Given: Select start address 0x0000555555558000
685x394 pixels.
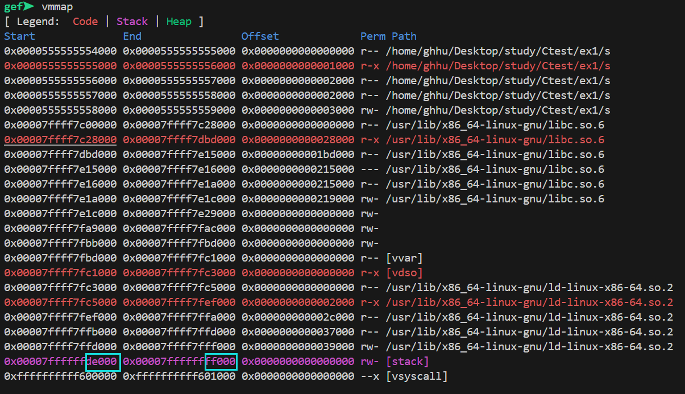Looking at the screenshot, I should (60, 110).
